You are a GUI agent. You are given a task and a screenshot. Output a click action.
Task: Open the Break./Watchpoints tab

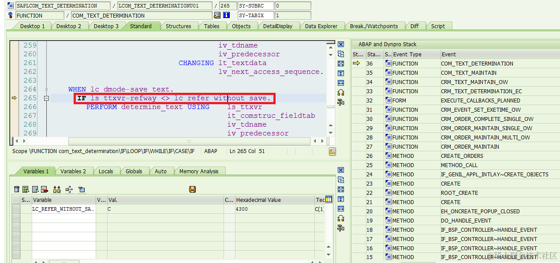coord(374,26)
